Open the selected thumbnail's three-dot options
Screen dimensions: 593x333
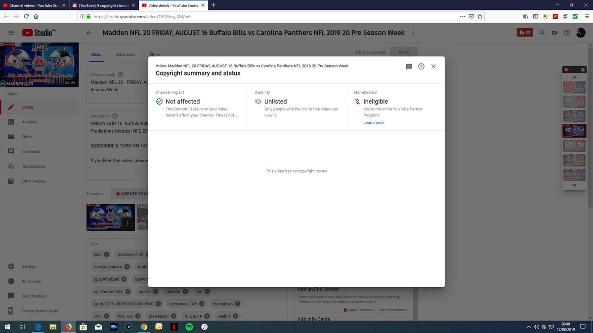[x=127, y=223]
